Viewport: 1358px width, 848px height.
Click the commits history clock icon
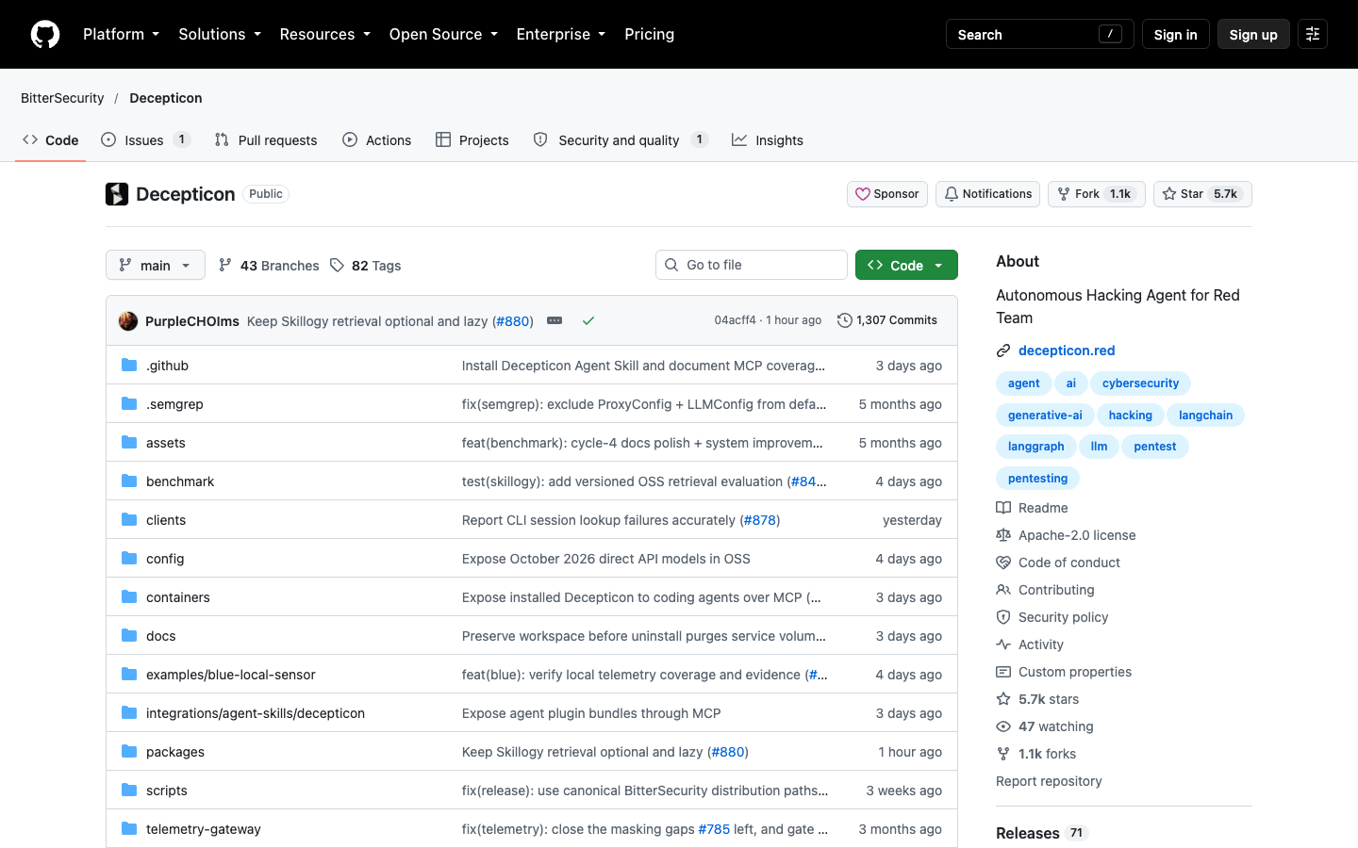845,320
